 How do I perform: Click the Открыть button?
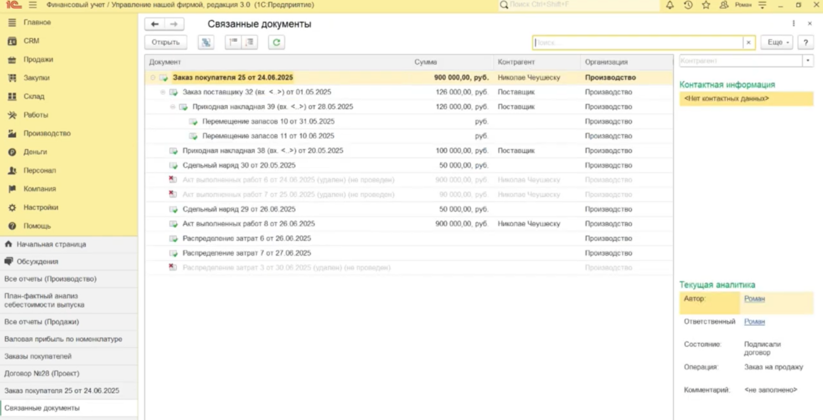[166, 42]
